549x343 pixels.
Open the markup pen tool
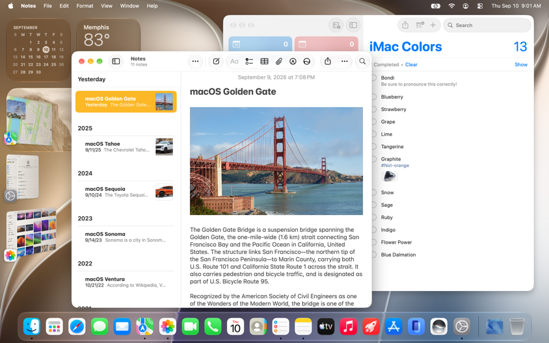pyautogui.click(x=293, y=62)
